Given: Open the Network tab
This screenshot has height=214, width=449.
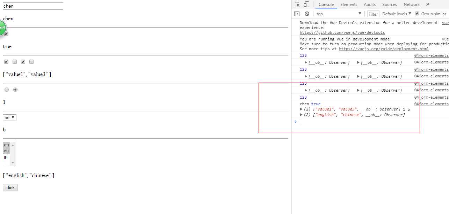Looking at the screenshot, I should (x=412, y=5).
